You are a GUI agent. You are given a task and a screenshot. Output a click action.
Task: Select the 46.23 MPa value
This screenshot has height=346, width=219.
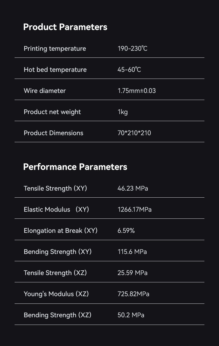(133, 189)
